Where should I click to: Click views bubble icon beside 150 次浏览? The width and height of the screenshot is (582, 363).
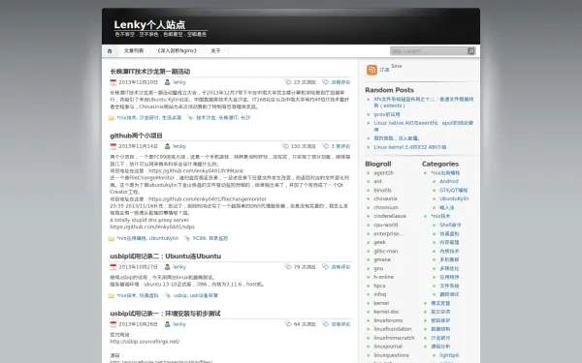(285, 146)
